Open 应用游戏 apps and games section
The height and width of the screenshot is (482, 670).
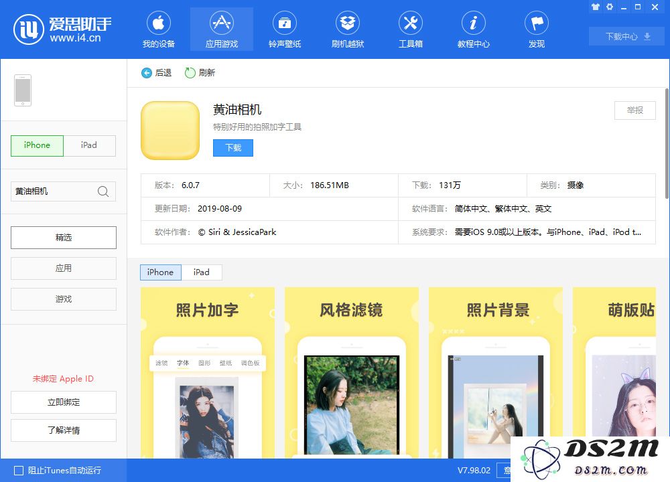[222, 29]
